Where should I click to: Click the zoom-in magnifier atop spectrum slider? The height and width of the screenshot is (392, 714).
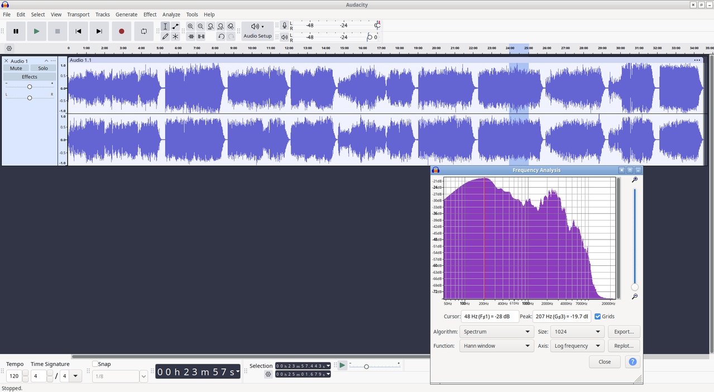coord(635,180)
